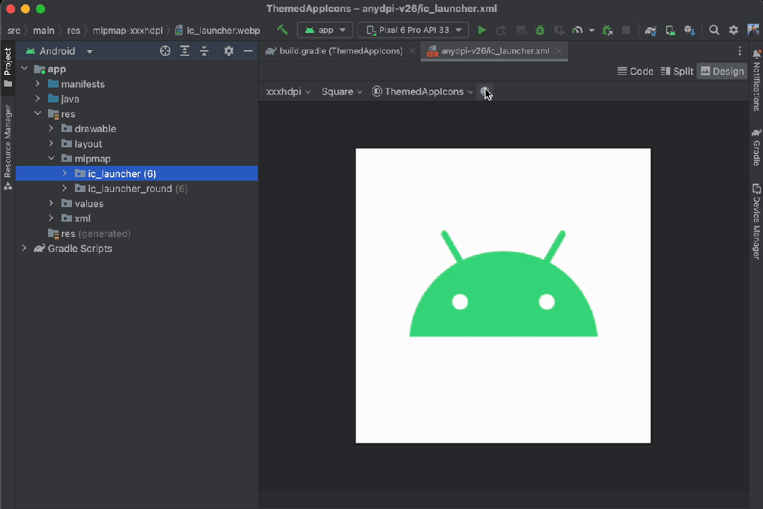Toggle the Project side tab
Viewport: 763px width, 509px height.
point(8,67)
